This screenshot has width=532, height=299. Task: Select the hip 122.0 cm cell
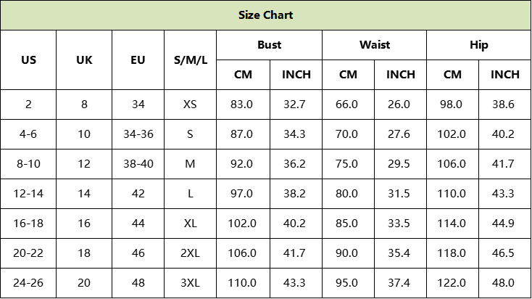pos(452,283)
